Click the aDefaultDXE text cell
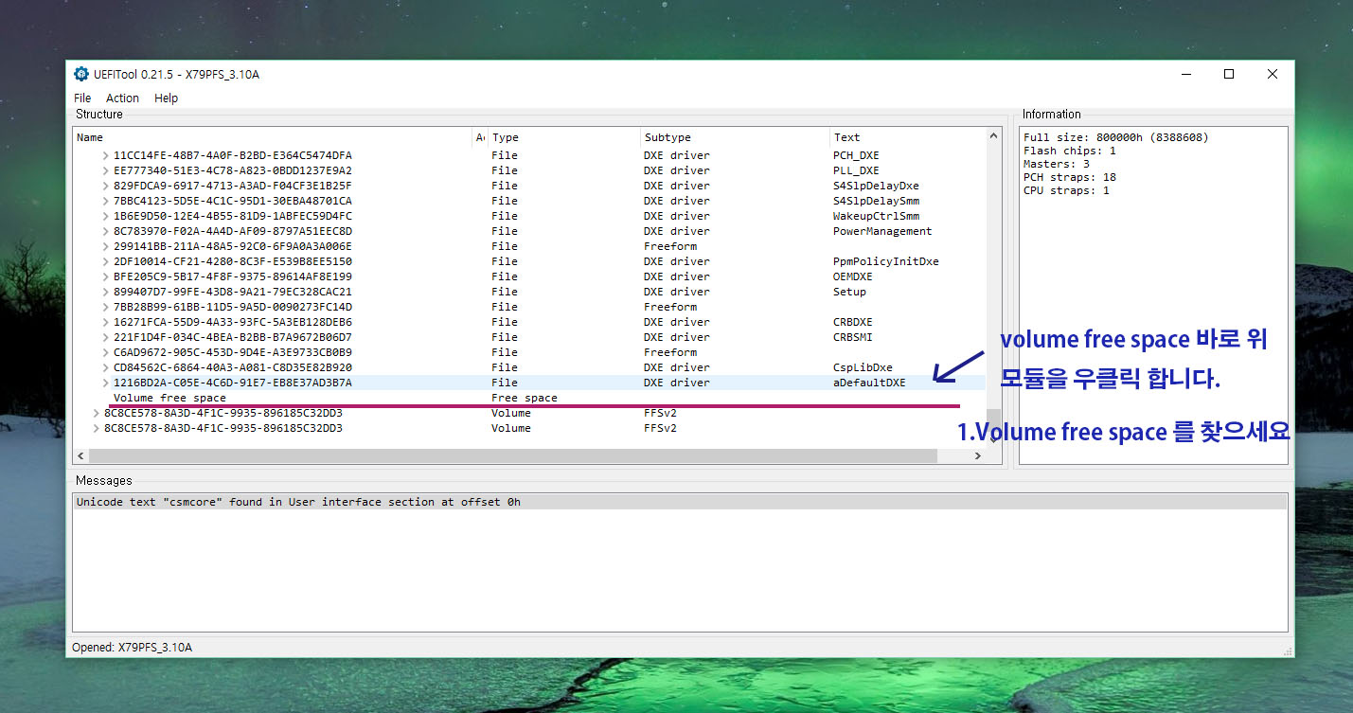This screenshot has height=713, width=1353. pyautogui.click(x=869, y=383)
